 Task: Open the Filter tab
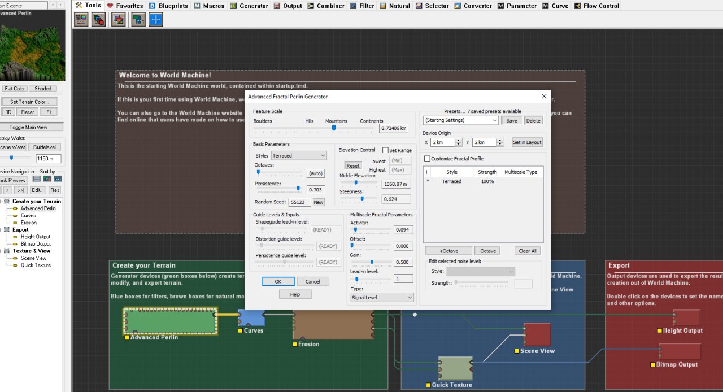(x=362, y=6)
